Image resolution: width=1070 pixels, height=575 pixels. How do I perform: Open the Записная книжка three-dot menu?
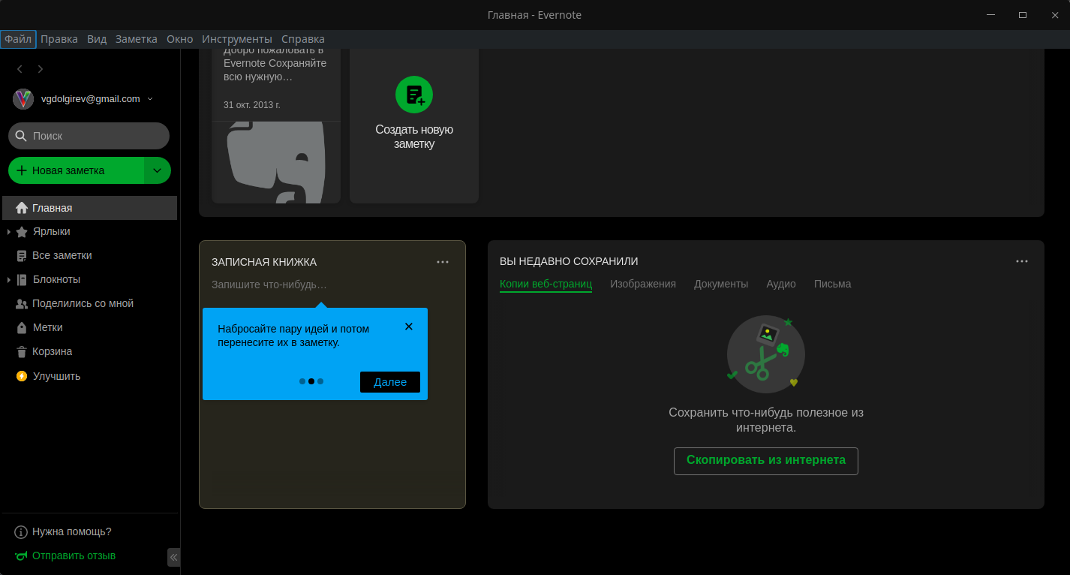click(443, 262)
